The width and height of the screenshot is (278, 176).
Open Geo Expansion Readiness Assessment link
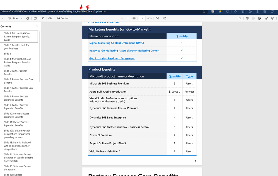click(x=112, y=58)
